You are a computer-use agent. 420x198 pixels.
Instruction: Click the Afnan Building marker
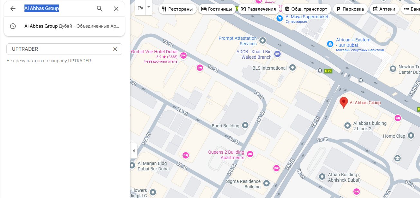point(322,177)
